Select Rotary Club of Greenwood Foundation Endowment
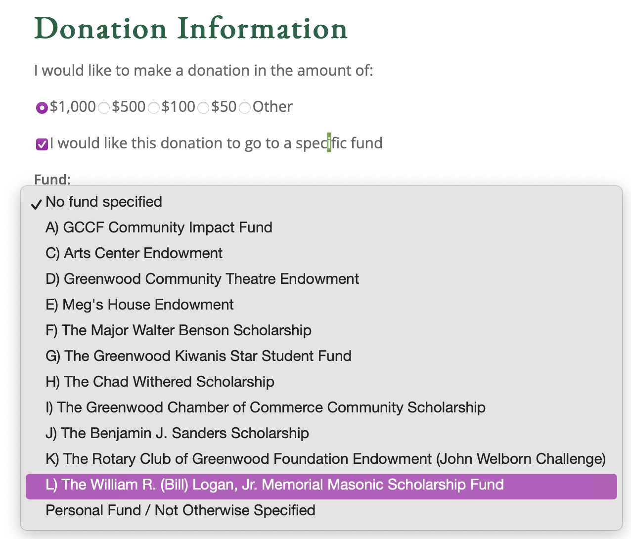 point(321,459)
